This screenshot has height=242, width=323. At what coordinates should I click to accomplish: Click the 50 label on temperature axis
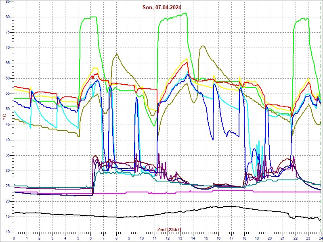tap(8, 109)
